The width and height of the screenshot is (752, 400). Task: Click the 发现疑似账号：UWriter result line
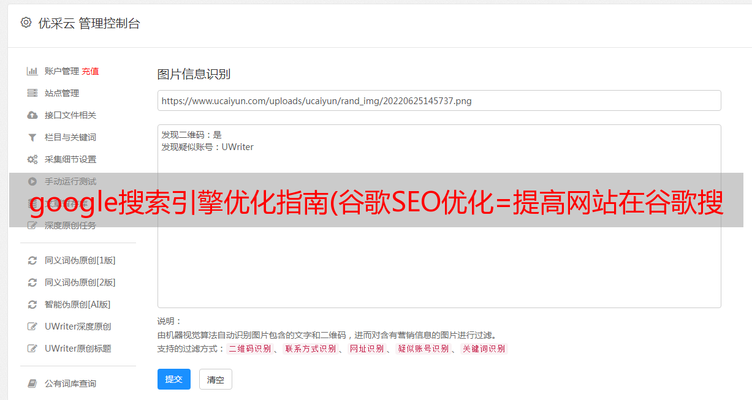click(x=208, y=147)
